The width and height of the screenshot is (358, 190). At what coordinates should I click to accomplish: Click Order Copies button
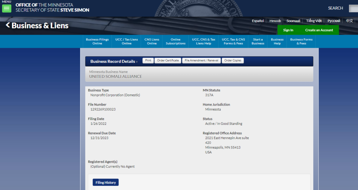232,60
